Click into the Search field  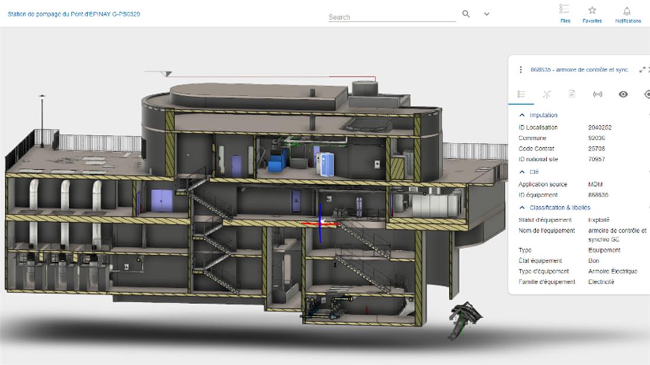pos(392,17)
